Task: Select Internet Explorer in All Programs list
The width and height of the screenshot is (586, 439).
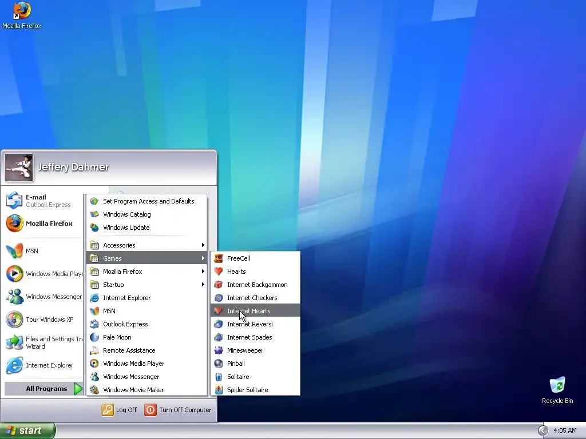Action: pyautogui.click(x=147, y=298)
